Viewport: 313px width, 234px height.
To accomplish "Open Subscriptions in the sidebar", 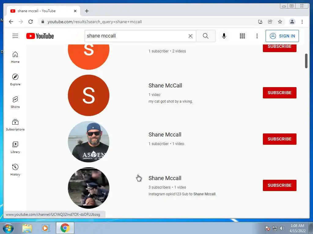I will click(15, 125).
